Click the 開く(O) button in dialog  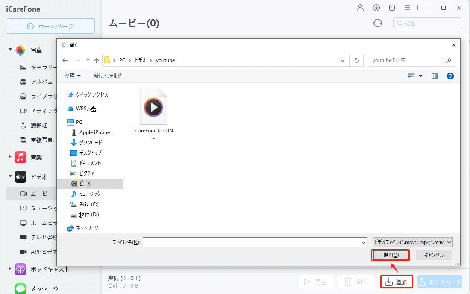point(391,255)
